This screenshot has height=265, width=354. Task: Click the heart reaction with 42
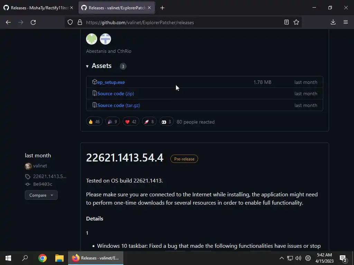[x=131, y=122]
